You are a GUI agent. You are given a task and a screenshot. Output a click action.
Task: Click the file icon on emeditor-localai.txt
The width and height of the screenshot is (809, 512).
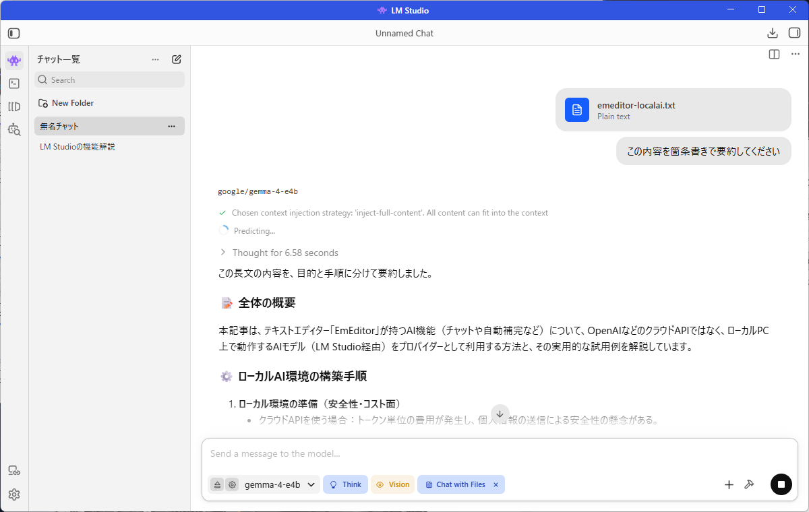coord(577,110)
